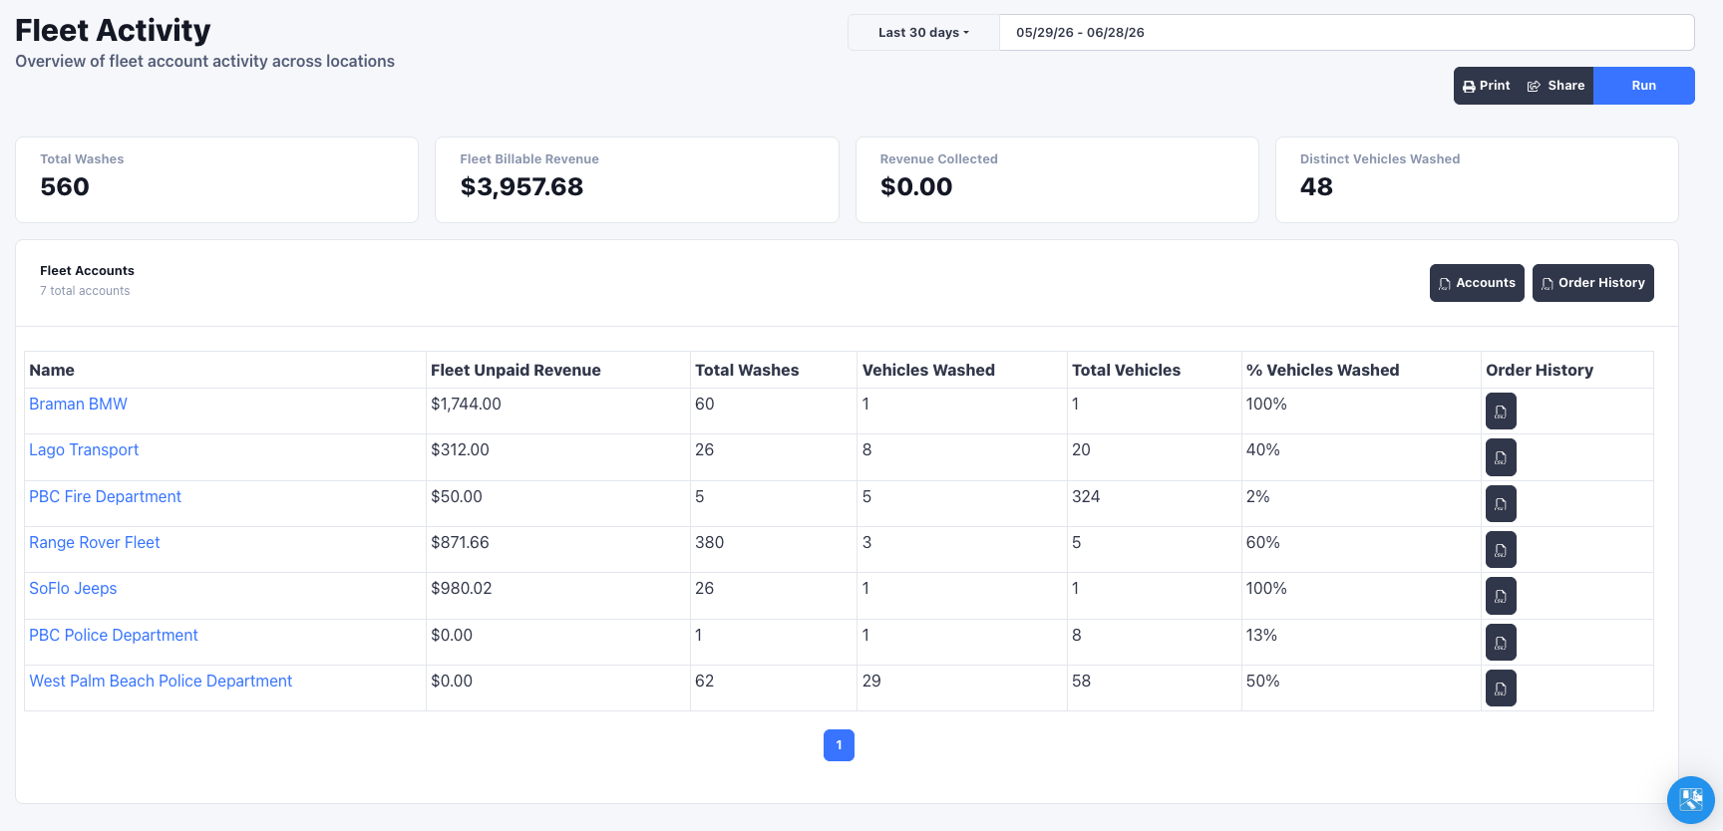Open order history for West Palm Beach Police row
Viewport: 1723px width, 831px height.
[1501, 688]
